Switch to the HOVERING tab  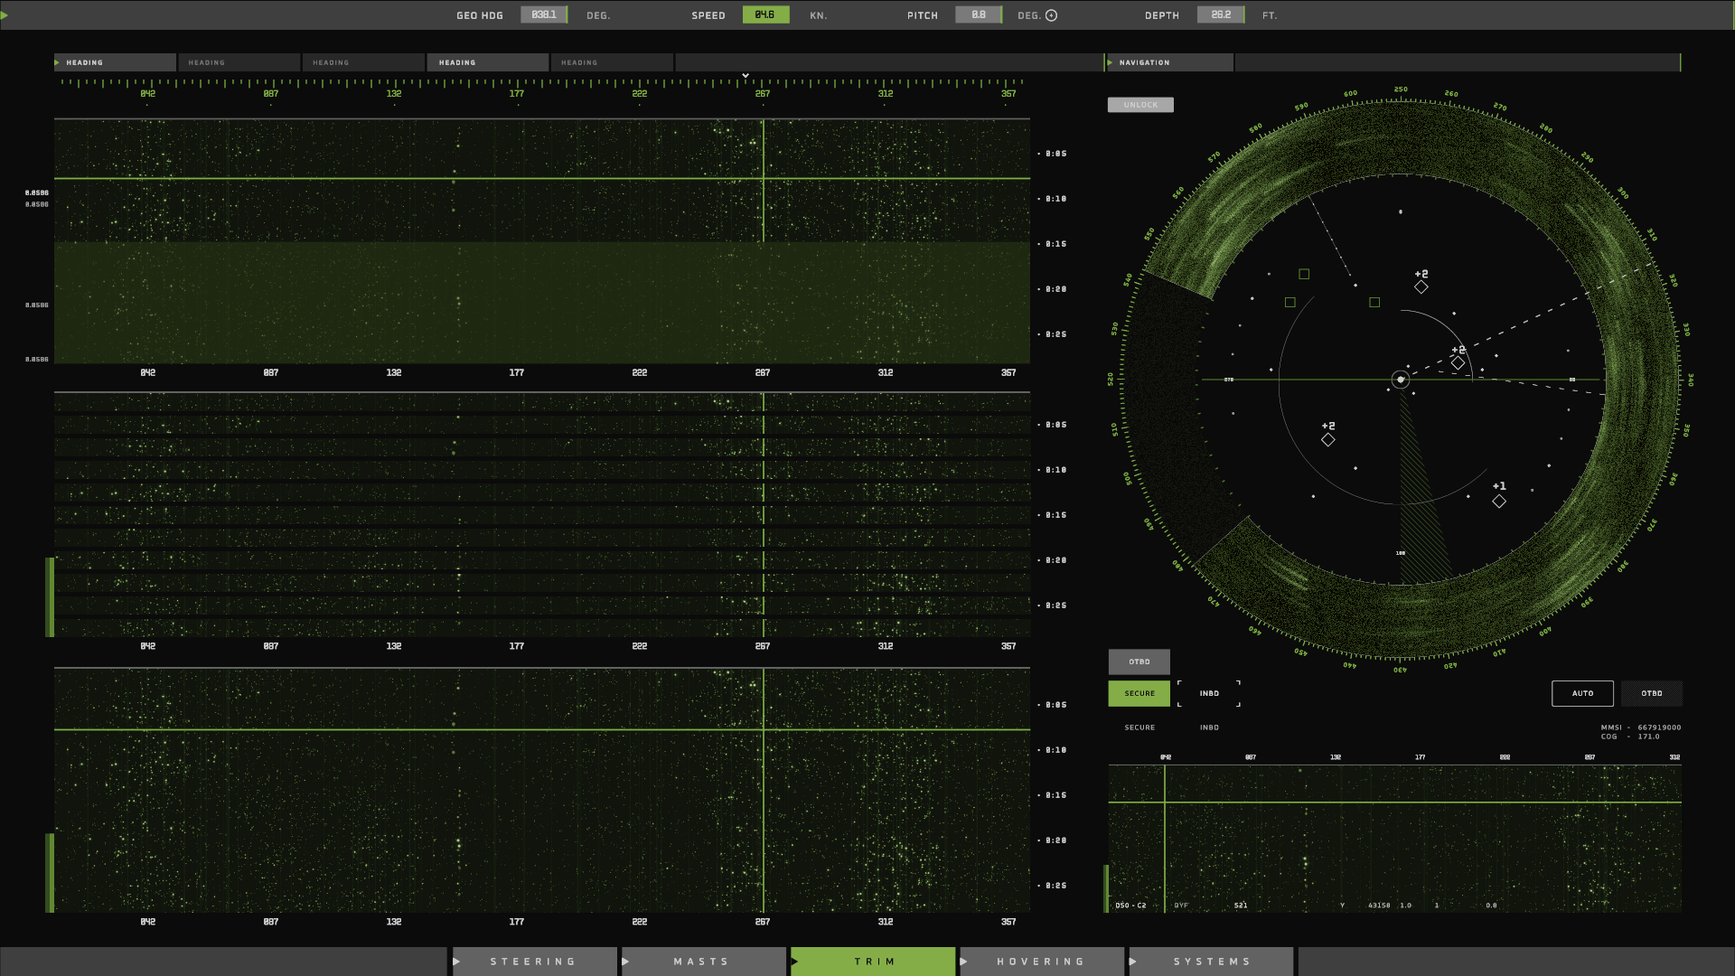pos(1041,962)
